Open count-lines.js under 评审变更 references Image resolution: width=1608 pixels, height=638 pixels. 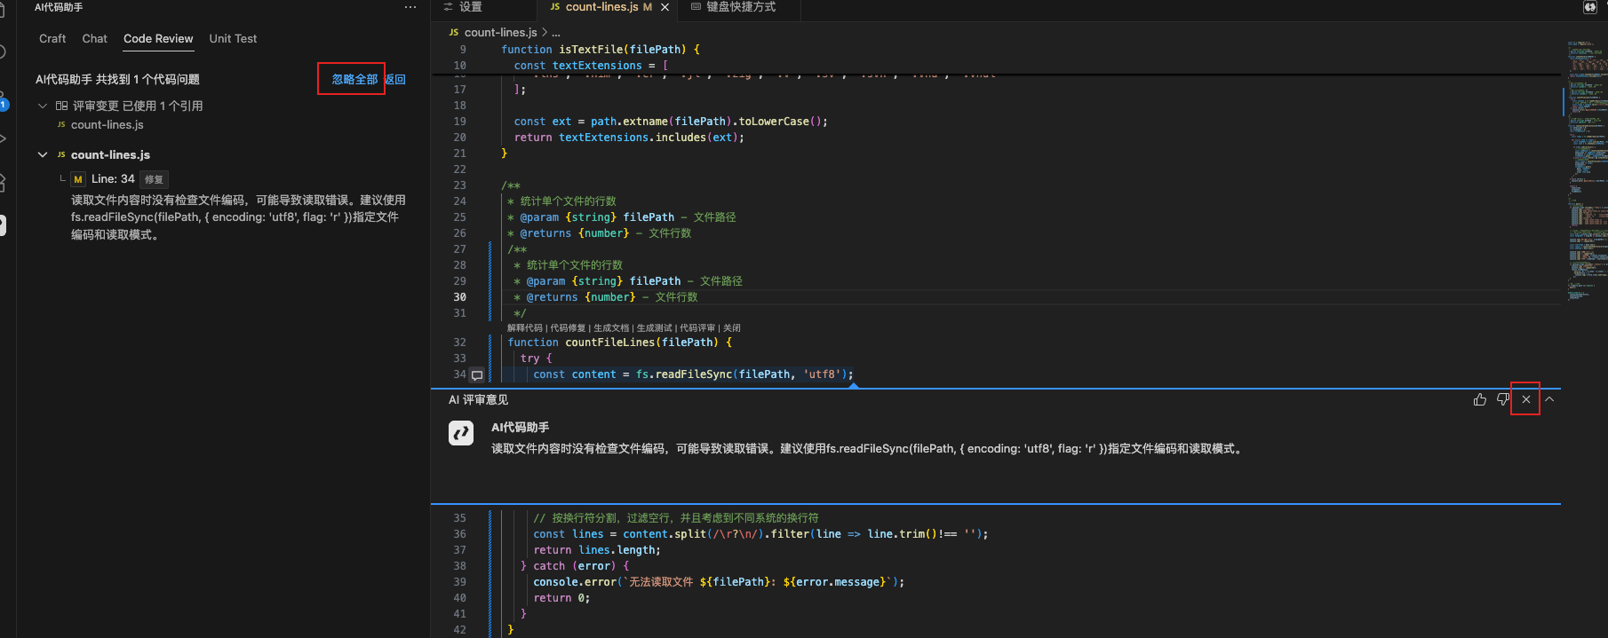point(107,125)
